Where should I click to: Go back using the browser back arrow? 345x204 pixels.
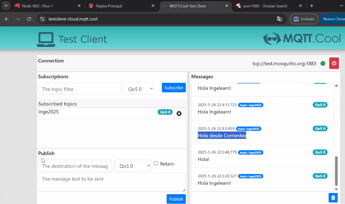pyautogui.click(x=7, y=19)
